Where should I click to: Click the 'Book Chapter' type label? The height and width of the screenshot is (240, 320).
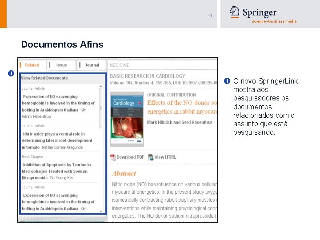32,157
